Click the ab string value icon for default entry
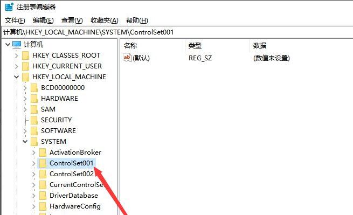 tap(127, 58)
